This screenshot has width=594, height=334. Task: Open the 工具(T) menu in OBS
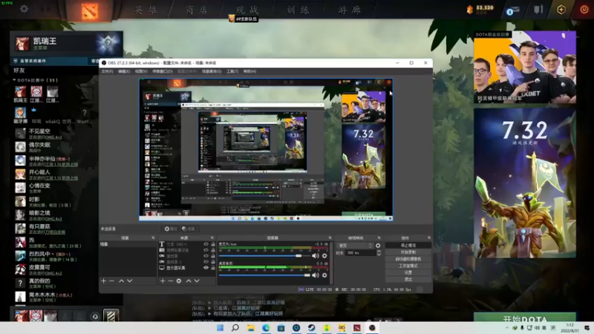click(x=232, y=71)
